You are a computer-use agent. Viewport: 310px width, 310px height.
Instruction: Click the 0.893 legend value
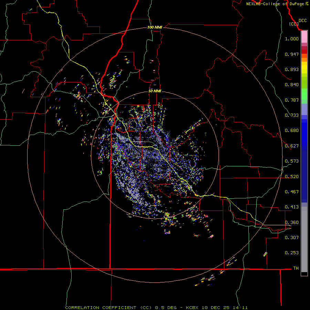(292, 69)
